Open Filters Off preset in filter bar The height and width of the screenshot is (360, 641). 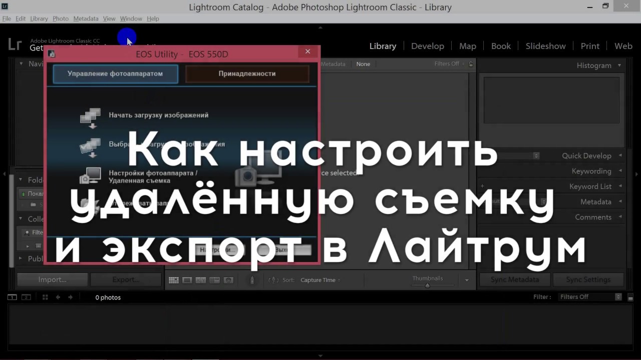pos(449,64)
